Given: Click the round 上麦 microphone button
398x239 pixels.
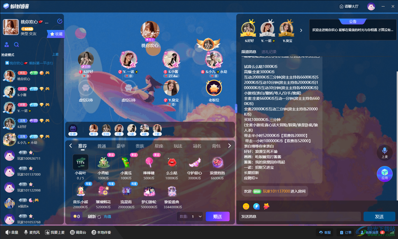Looking at the screenshot, I should (385, 153).
